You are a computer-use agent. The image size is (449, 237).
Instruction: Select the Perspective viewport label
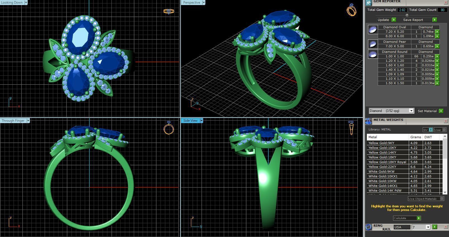(x=191, y=3)
